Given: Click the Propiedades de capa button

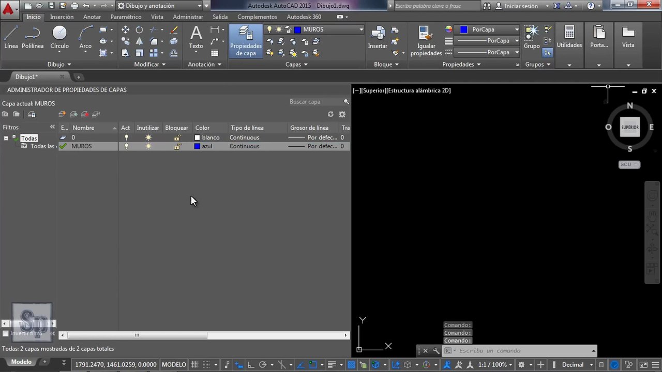Looking at the screenshot, I should point(246,41).
